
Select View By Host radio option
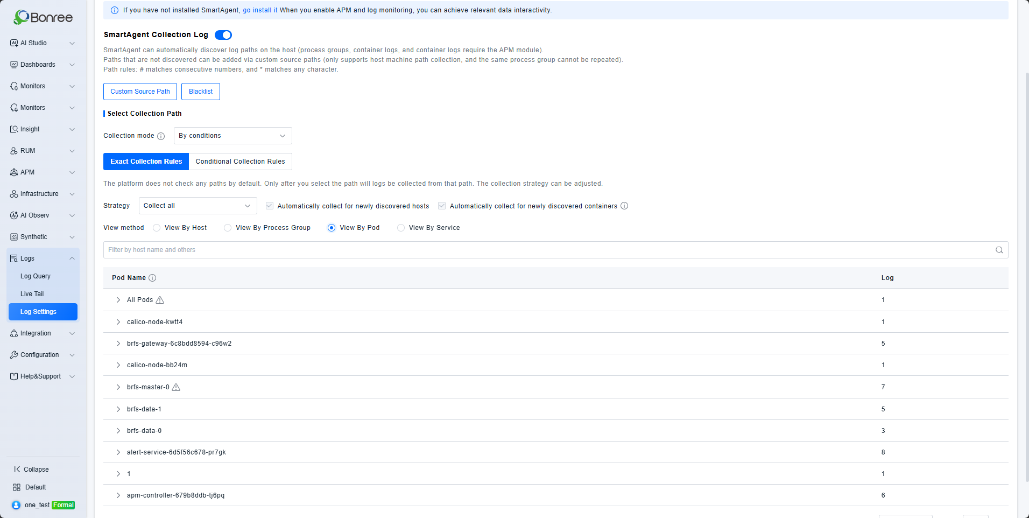pyautogui.click(x=157, y=228)
